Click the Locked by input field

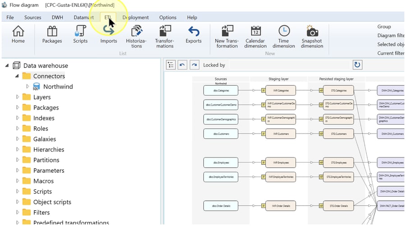coord(290,65)
